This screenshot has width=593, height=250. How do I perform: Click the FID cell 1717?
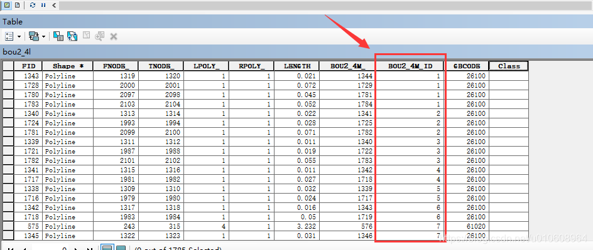[28, 179]
